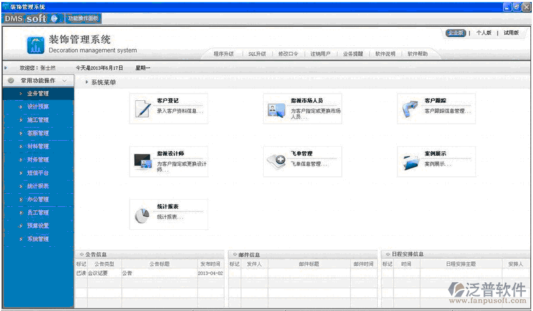Open the 客户跟踪 customer tracking icon
This screenshot has width=533, height=311.
click(410, 109)
